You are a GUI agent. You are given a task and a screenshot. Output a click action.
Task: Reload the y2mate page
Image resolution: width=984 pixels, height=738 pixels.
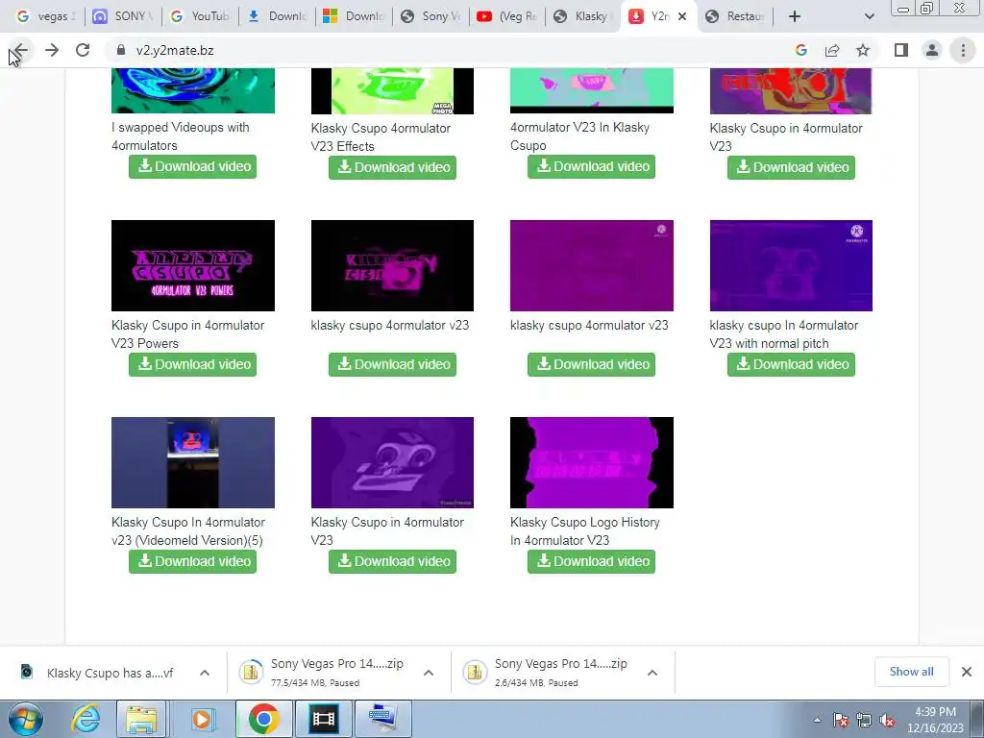click(83, 50)
